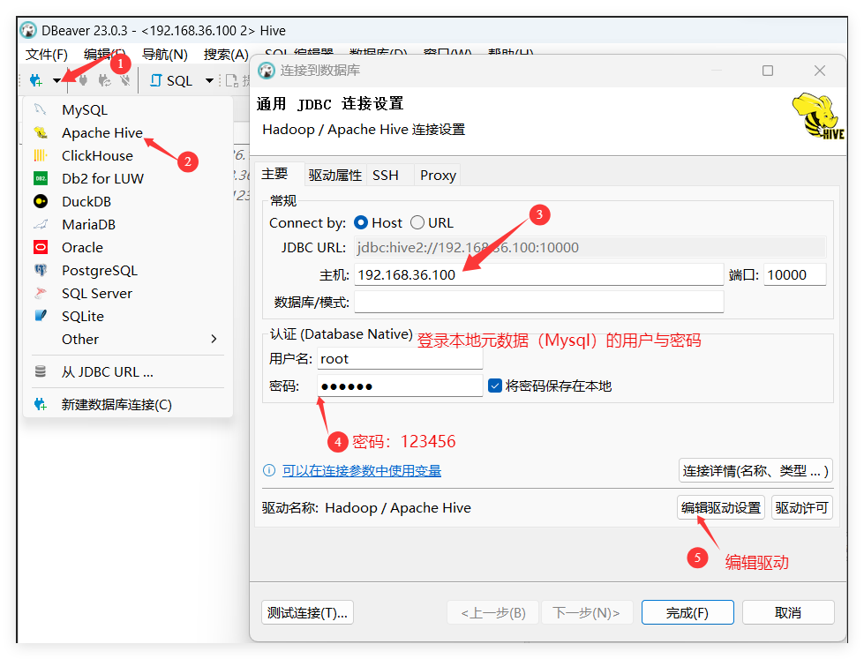The image size is (864, 659).
Task: Select the Host connect-by radio button
Action: click(361, 222)
